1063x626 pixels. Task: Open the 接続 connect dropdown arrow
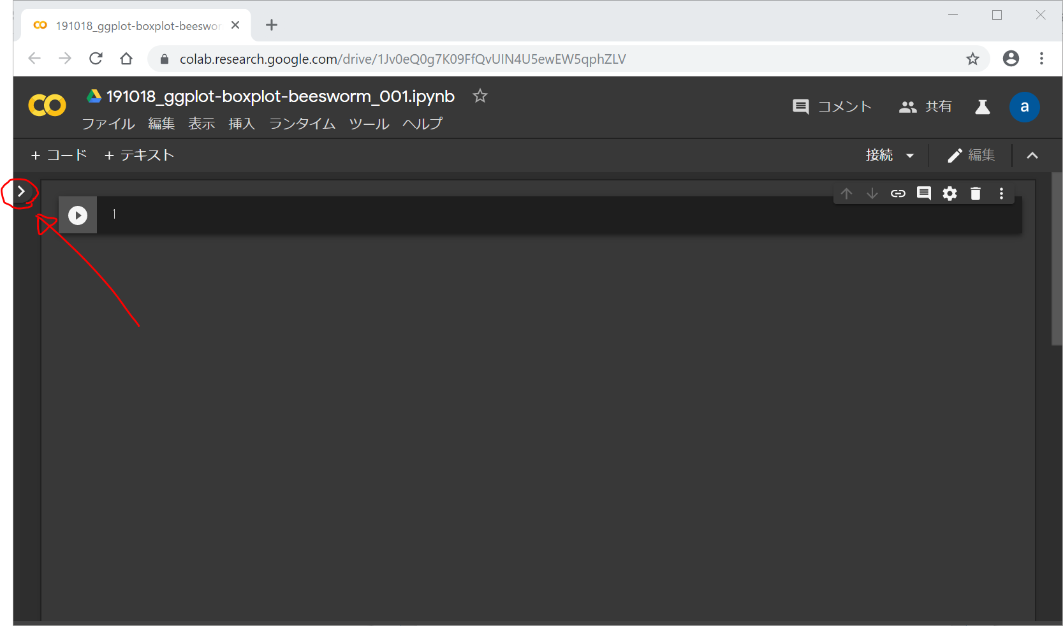point(910,156)
